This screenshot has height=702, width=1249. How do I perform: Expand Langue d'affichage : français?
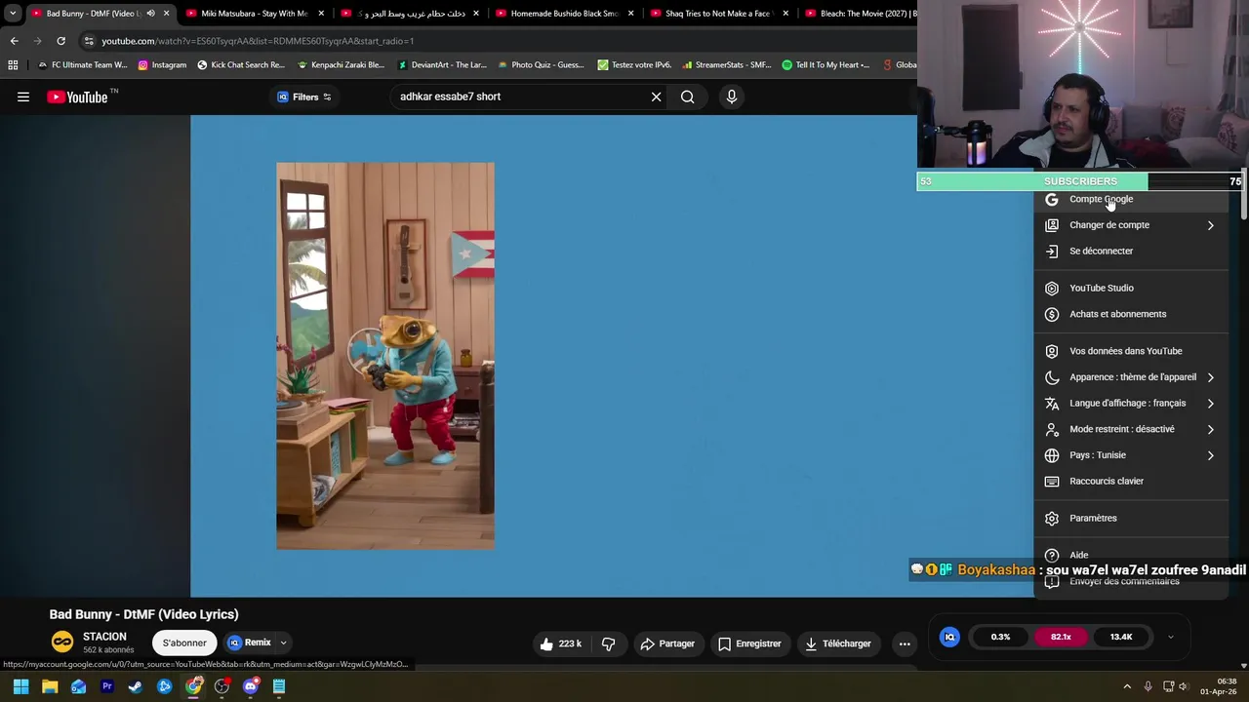pyautogui.click(x=1131, y=403)
